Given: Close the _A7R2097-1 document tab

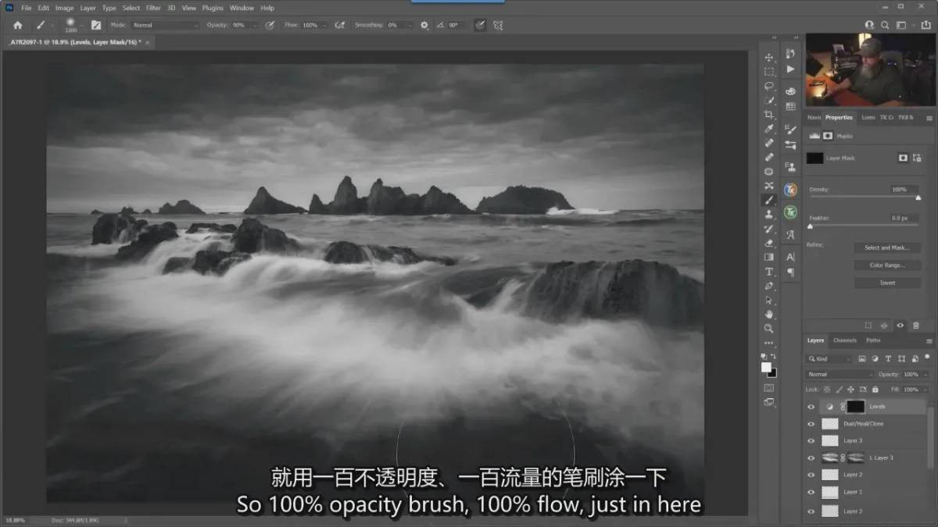Looking at the screenshot, I should pyautogui.click(x=147, y=42).
